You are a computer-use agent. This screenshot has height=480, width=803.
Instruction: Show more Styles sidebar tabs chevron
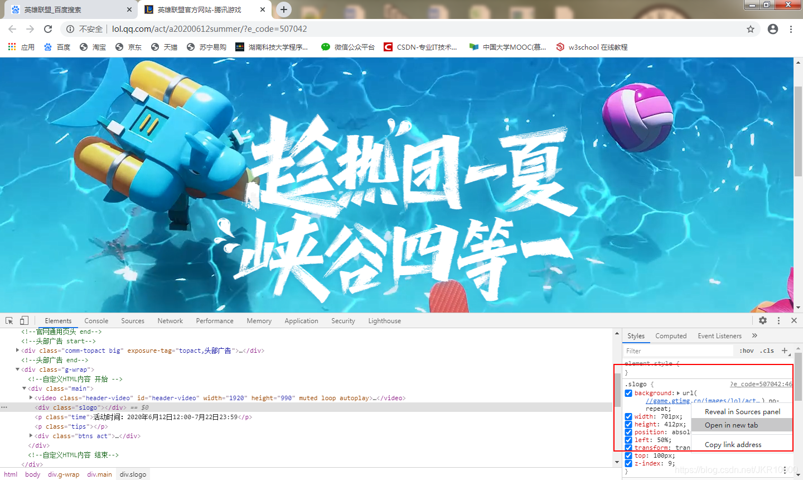pyautogui.click(x=754, y=335)
